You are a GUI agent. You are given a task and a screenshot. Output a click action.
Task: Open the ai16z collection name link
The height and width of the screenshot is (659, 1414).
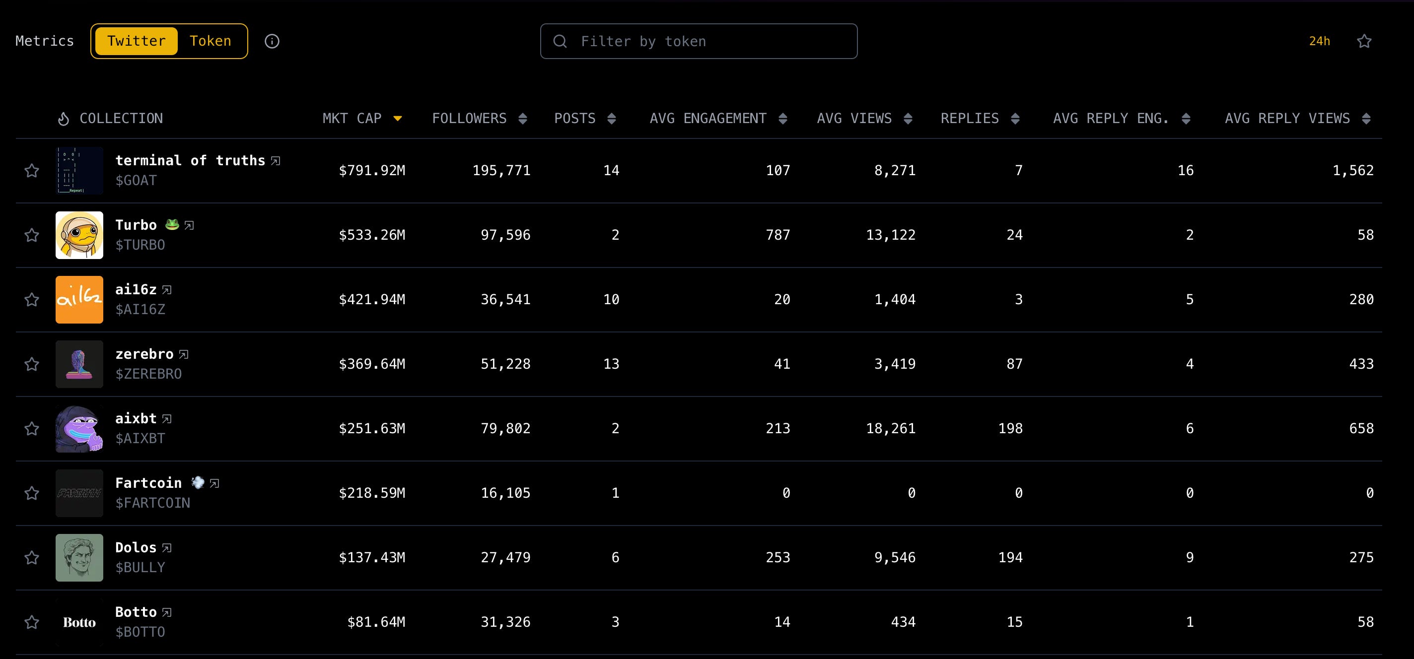(x=136, y=290)
